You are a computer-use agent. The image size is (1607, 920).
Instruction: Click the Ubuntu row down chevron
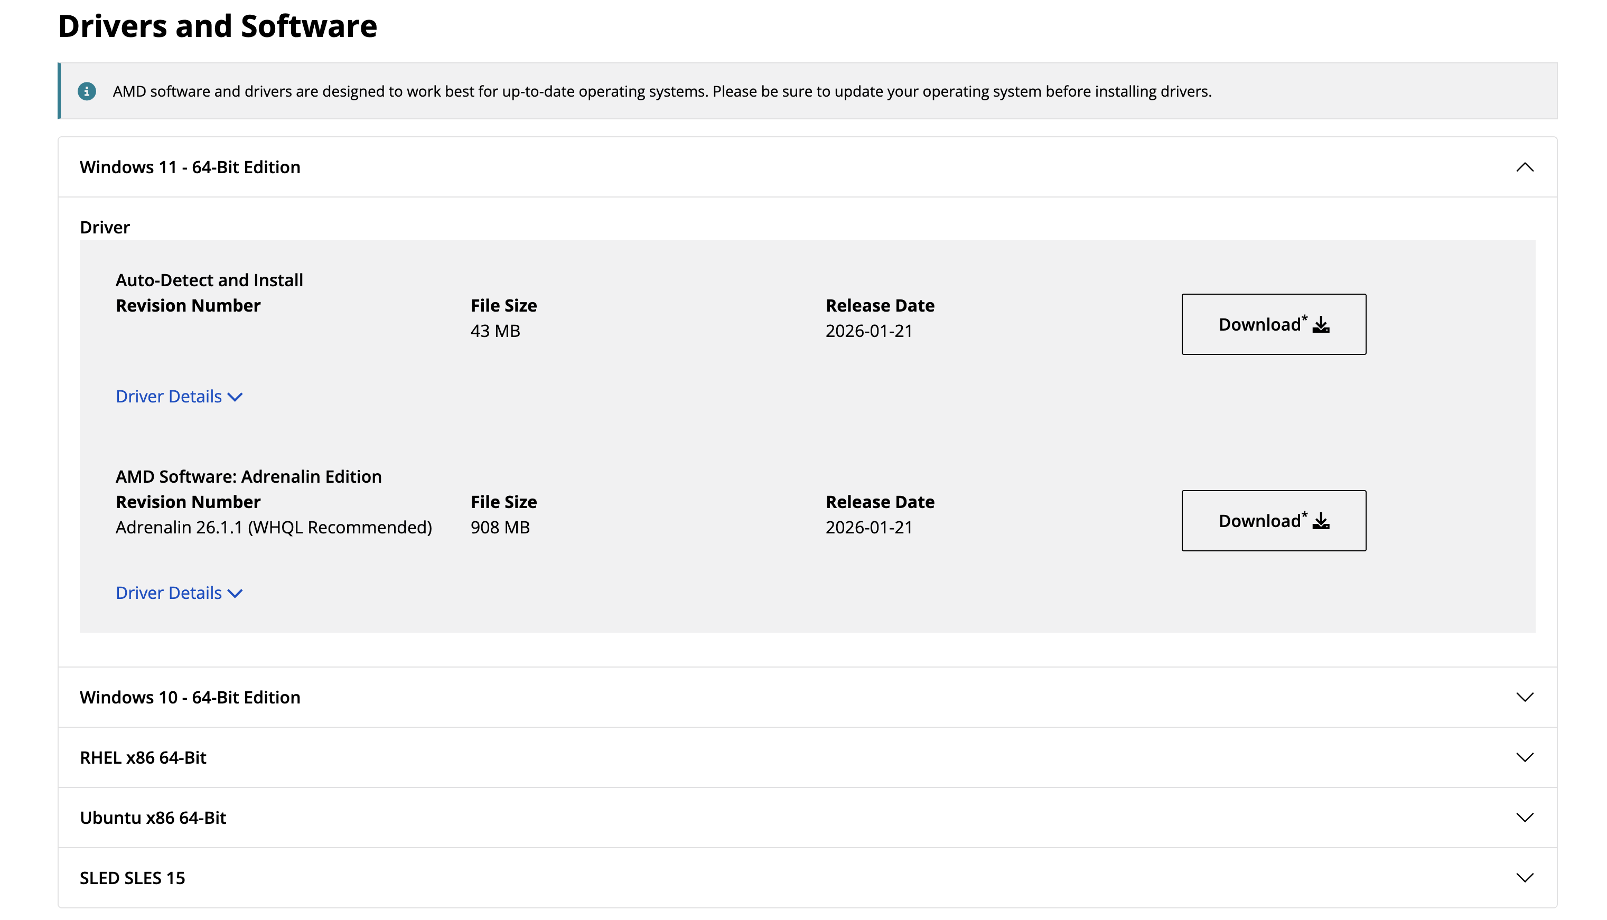pos(1524,818)
